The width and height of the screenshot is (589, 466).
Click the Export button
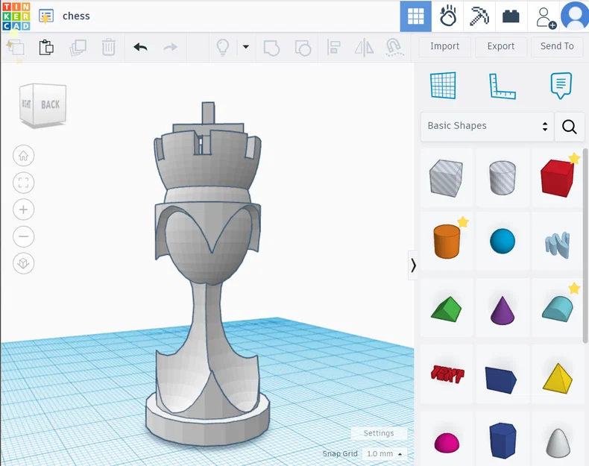coord(501,46)
